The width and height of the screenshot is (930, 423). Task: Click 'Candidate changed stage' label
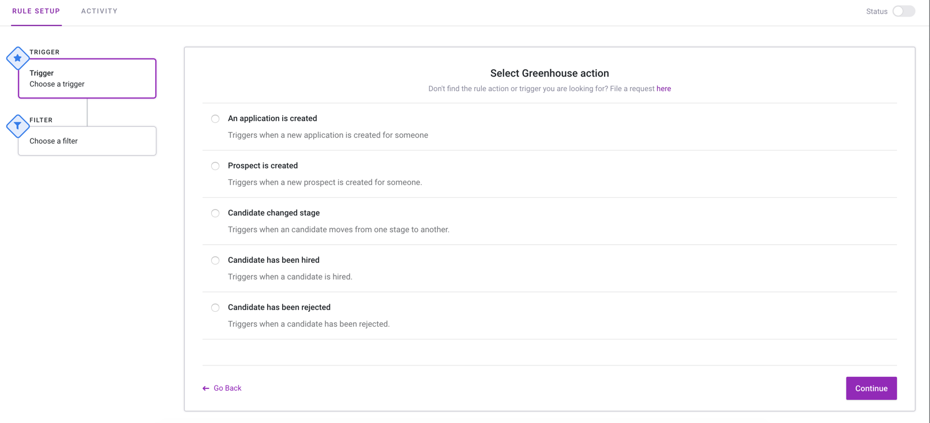click(273, 213)
